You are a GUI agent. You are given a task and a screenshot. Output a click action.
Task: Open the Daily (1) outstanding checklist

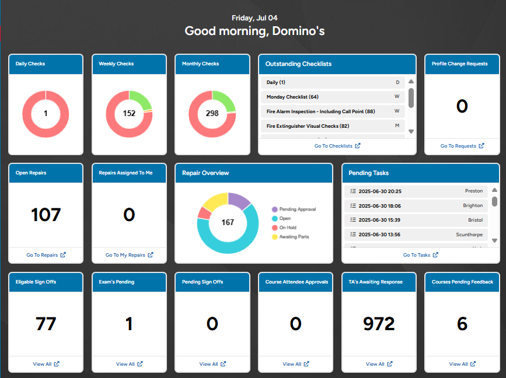(x=333, y=82)
